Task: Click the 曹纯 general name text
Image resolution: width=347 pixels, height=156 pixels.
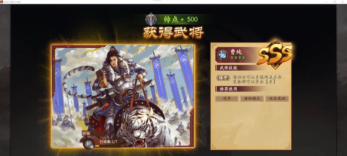Action: (236, 52)
